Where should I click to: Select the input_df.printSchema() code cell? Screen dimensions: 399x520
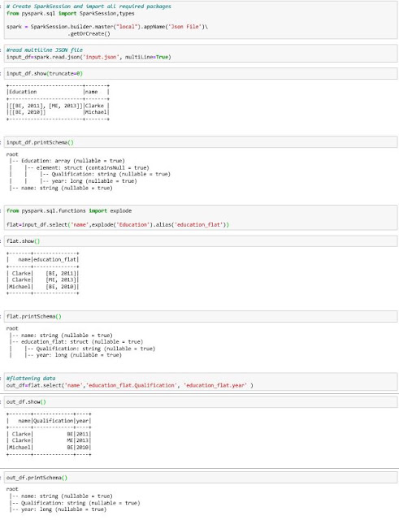tap(201, 142)
